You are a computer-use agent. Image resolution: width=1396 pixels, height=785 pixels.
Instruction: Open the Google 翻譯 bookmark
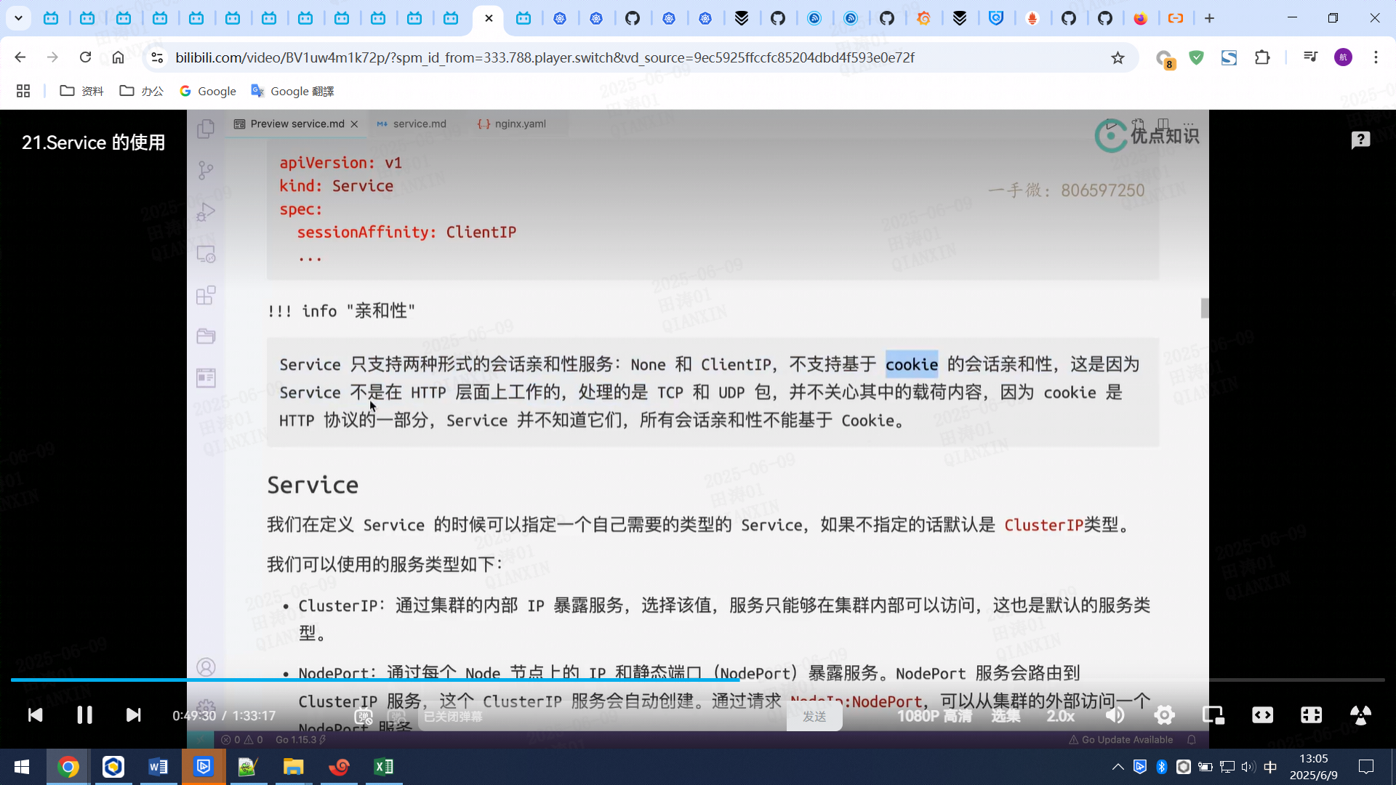tap(292, 91)
